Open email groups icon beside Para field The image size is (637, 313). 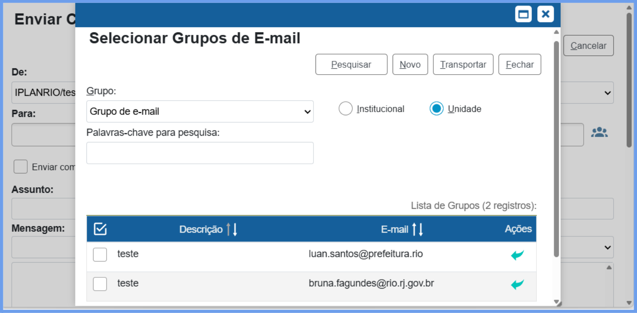click(599, 132)
